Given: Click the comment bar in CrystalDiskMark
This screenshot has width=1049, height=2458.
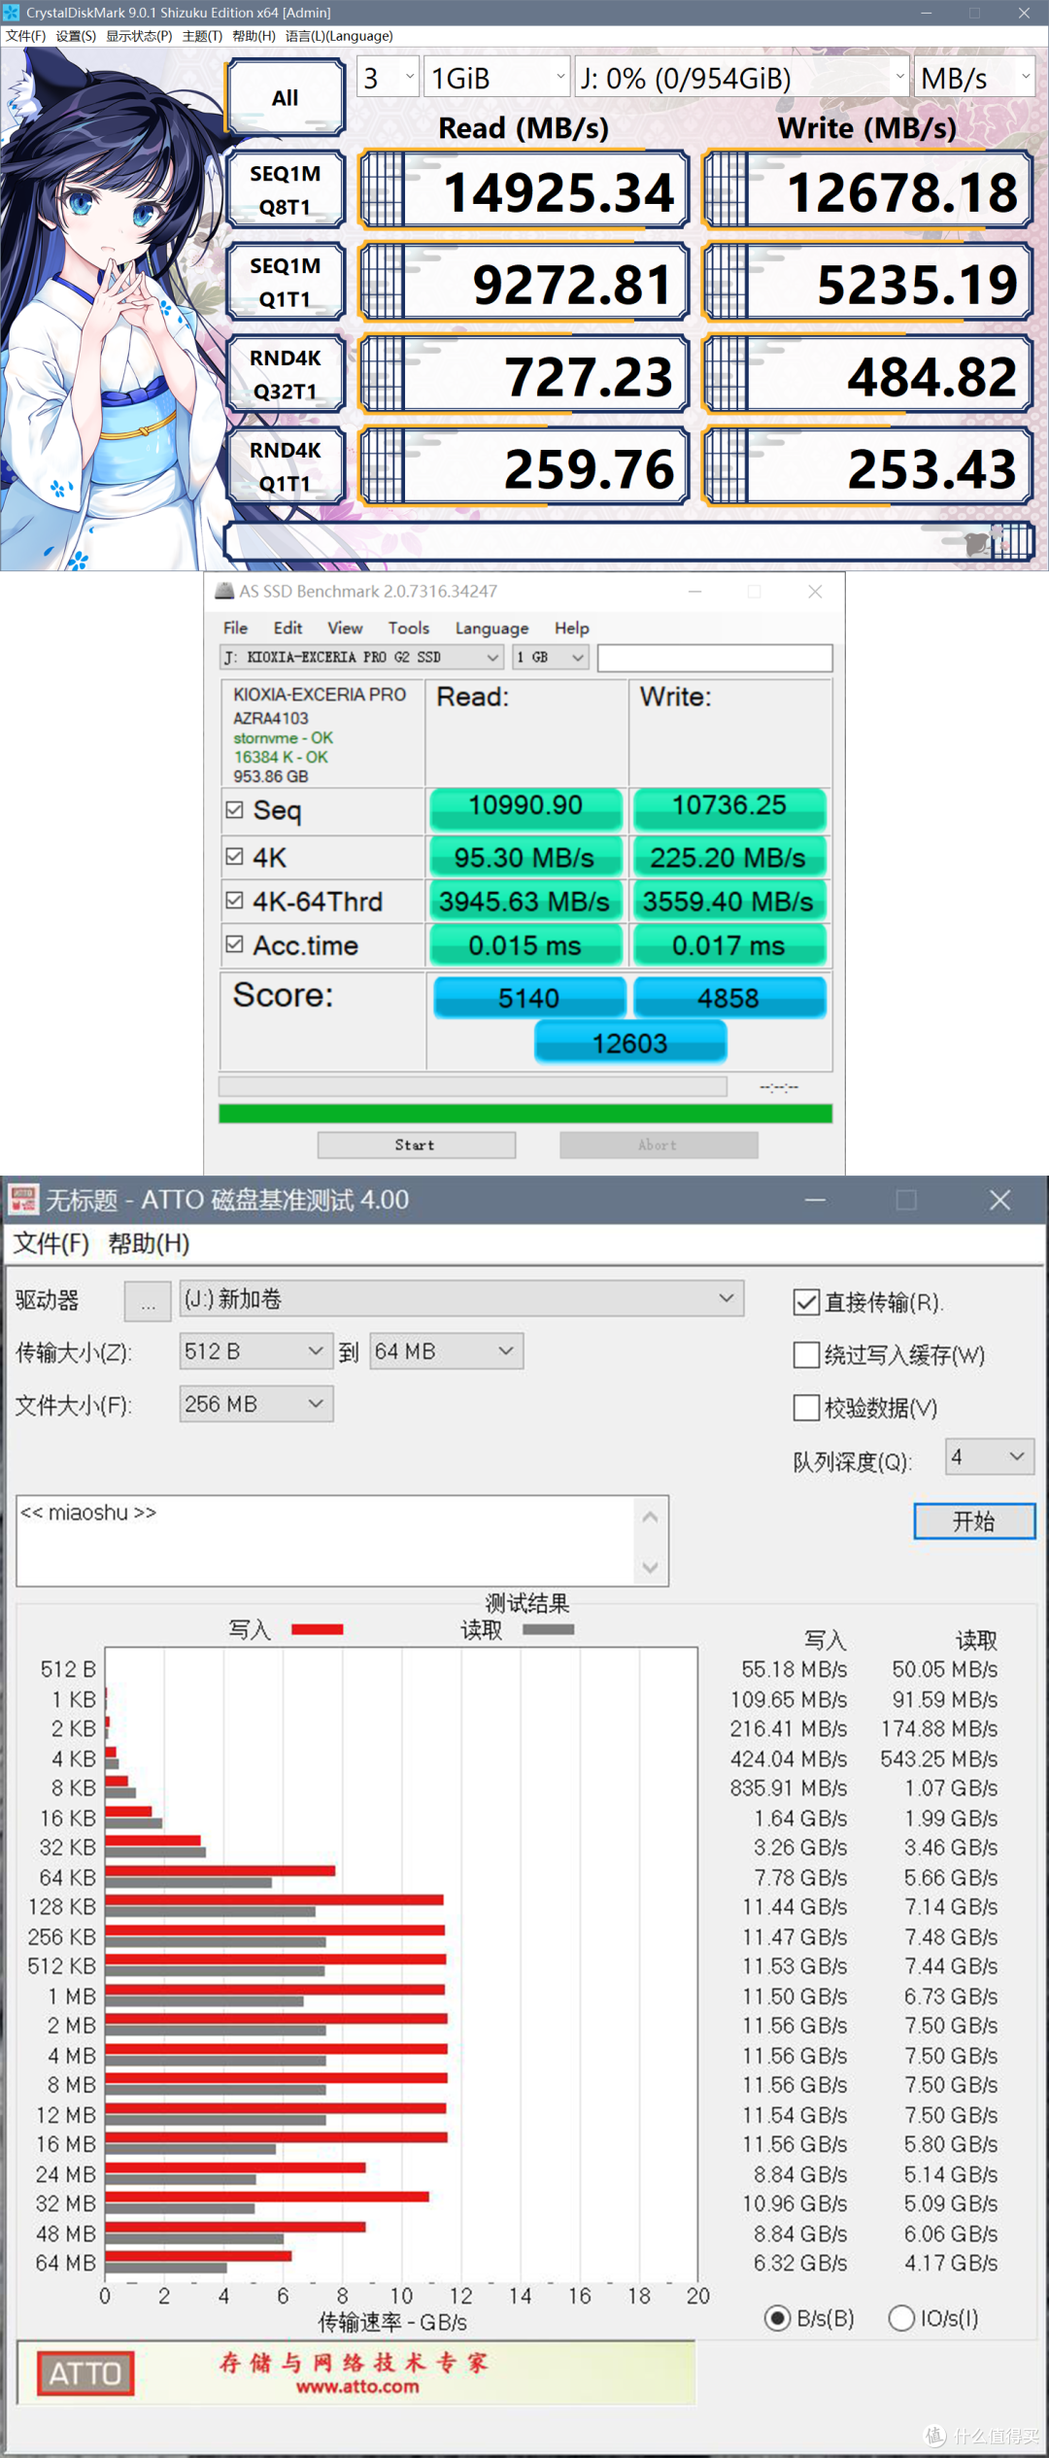Looking at the screenshot, I should 629,541.
